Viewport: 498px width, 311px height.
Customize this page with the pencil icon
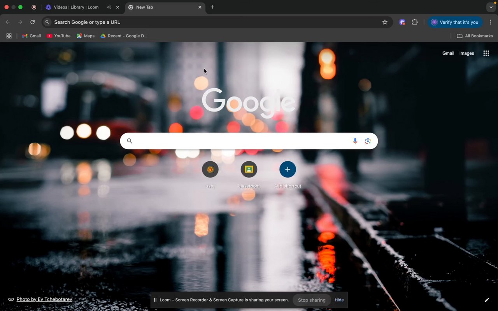(487, 300)
